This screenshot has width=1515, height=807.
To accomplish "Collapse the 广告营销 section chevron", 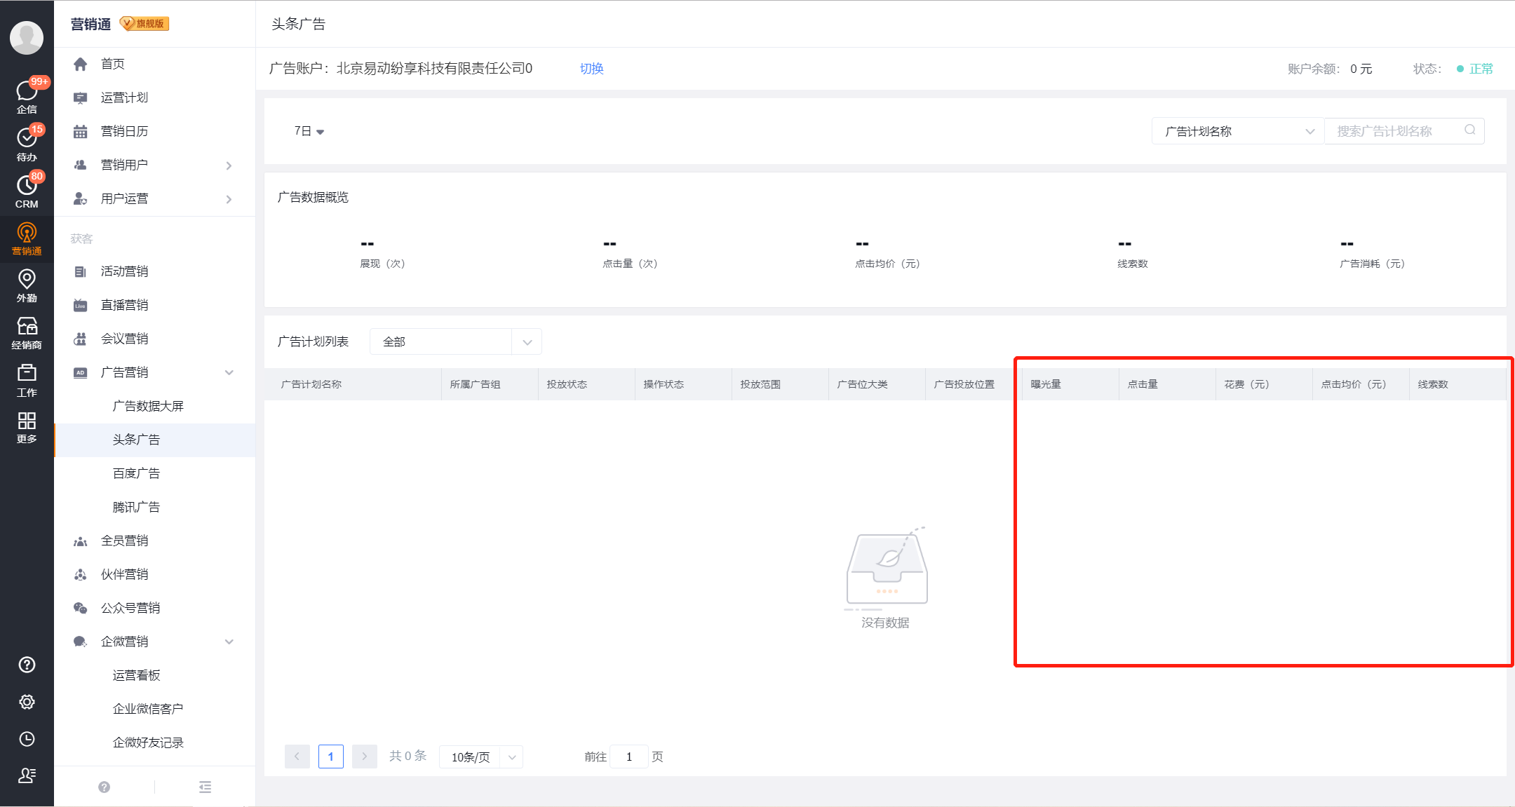I will [229, 372].
